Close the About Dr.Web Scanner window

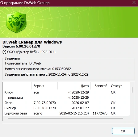tap(134, 2)
